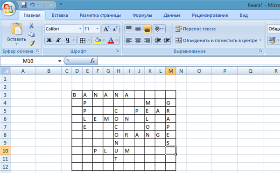Align cell text right

[147, 40]
